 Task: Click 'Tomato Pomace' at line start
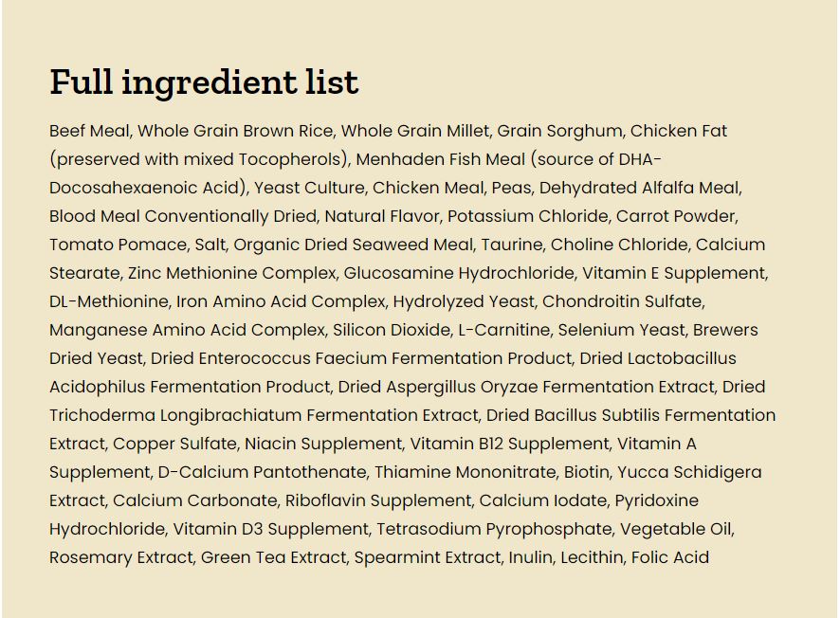118,245
